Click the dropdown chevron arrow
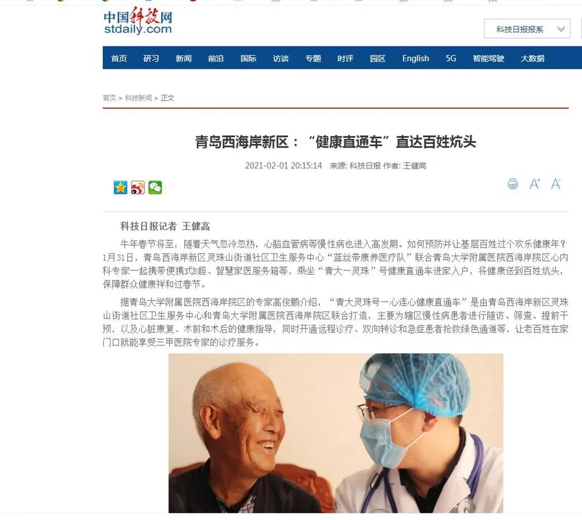The width and height of the screenshot is (582, 520). (x=561, y=29)
